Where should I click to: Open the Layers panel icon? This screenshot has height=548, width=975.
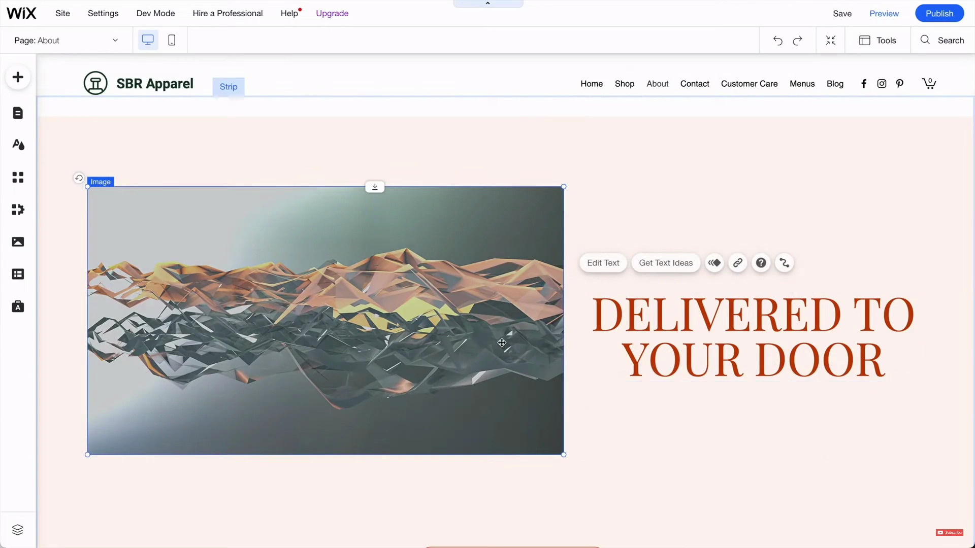(18, 530)
